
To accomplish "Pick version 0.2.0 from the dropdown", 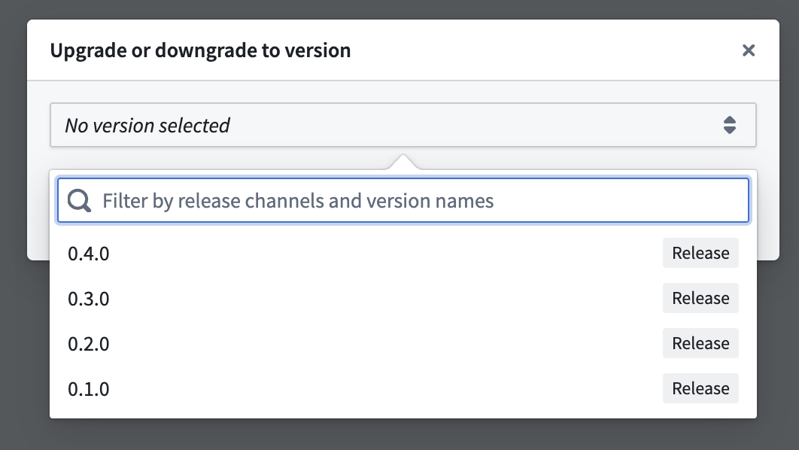I will coord(403,343).
